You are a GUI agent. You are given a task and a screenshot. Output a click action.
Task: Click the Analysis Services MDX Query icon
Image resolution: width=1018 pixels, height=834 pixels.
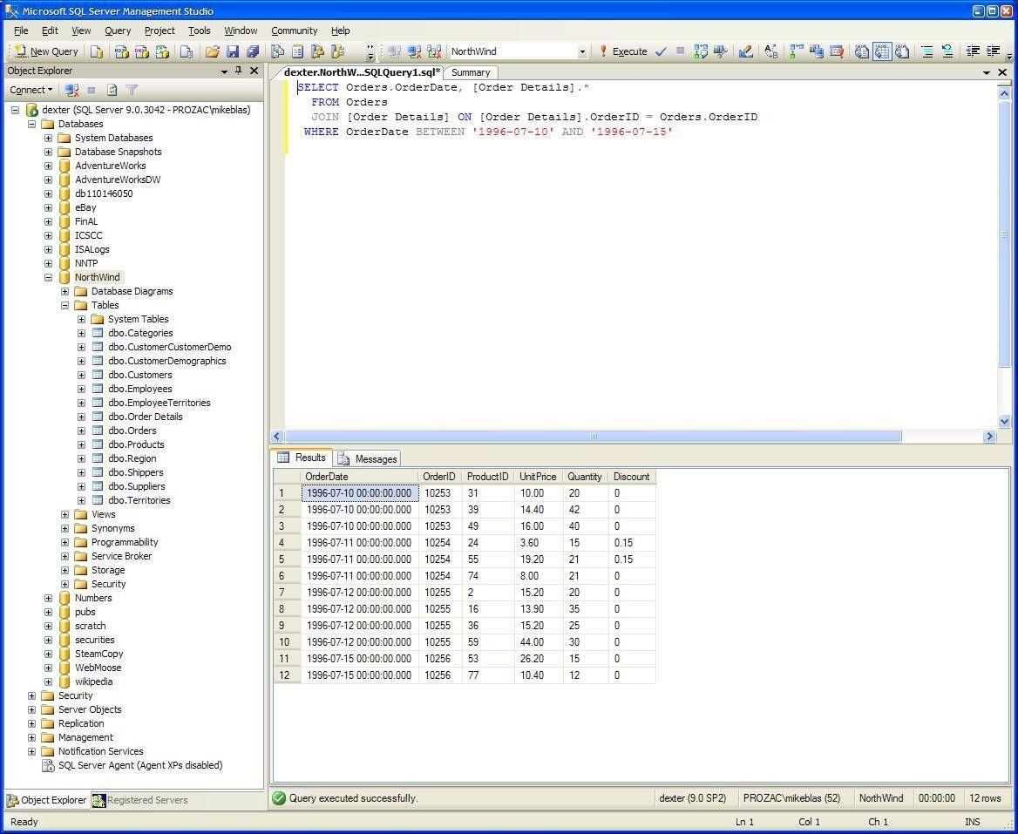[x=121, y=51]
